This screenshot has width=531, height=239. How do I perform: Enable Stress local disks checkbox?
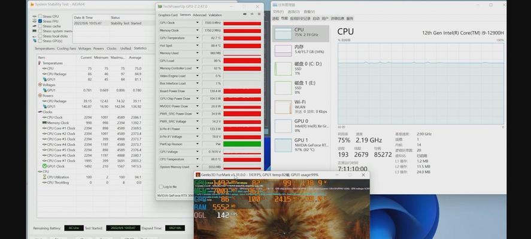coord(40,36)
